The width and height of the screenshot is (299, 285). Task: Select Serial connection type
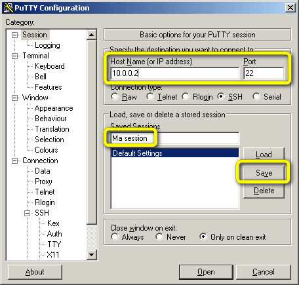tap(256, 96)
